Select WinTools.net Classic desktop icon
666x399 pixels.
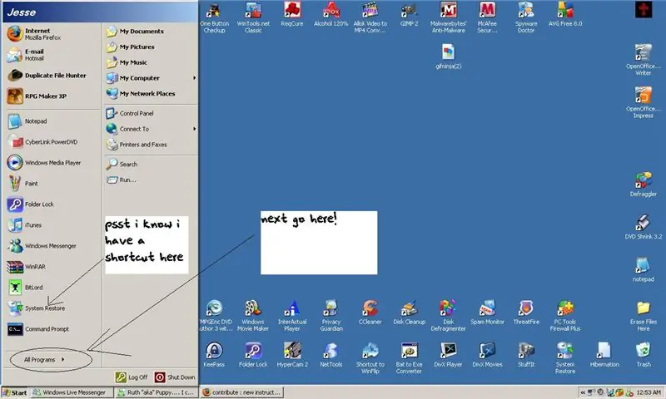click(253, 17)
